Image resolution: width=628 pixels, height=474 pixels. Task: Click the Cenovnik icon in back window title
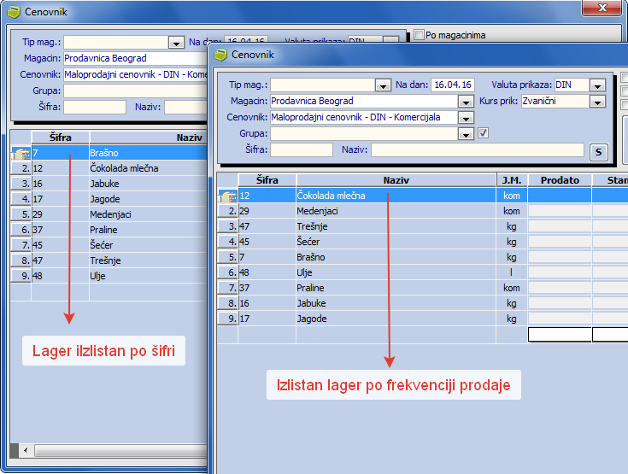[x=14, y=12]
